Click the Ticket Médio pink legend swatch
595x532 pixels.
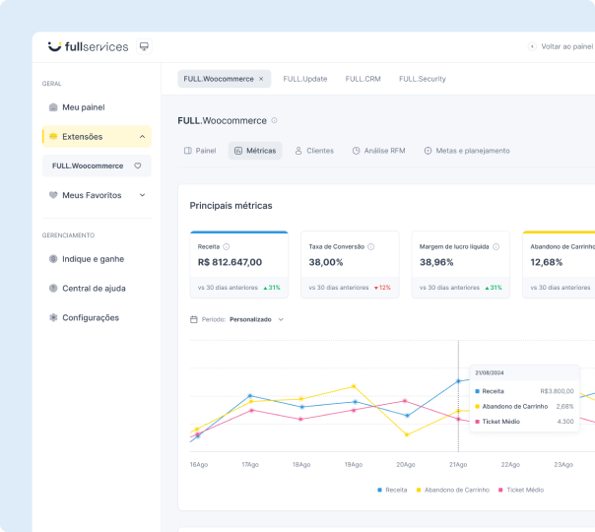(x=500, y=490)
